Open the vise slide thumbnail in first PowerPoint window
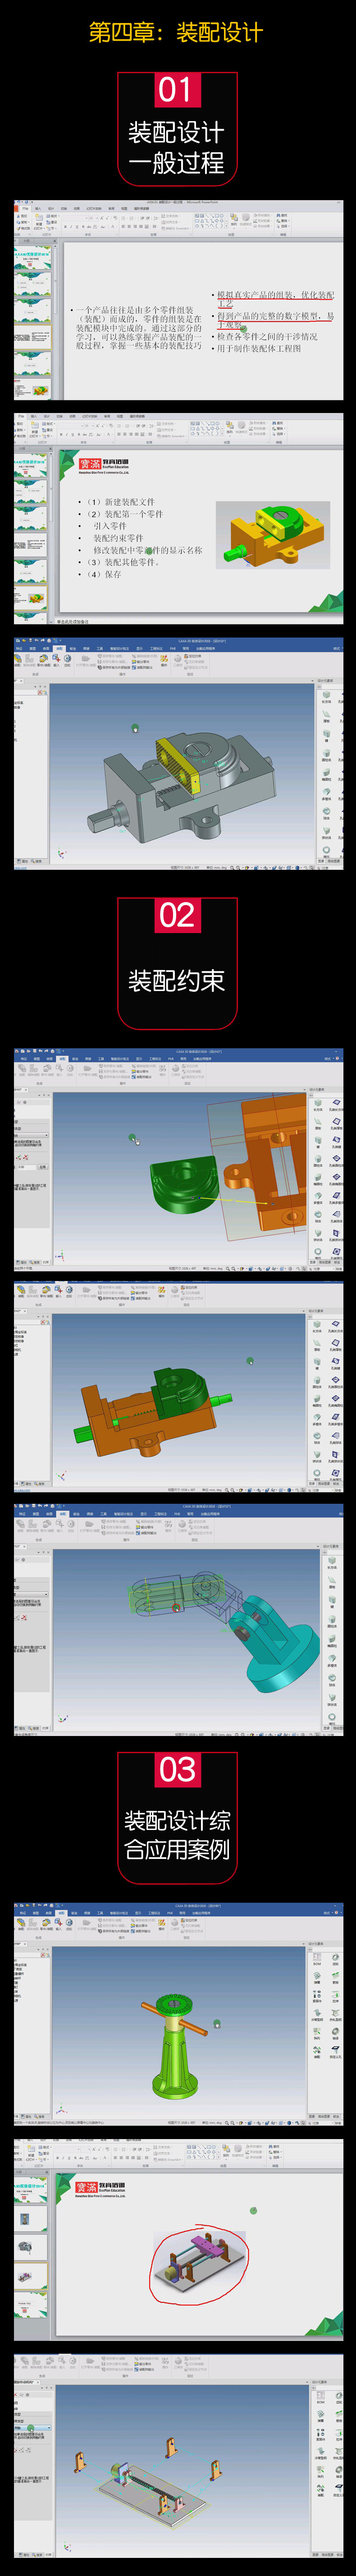 (x=31, y=388)
